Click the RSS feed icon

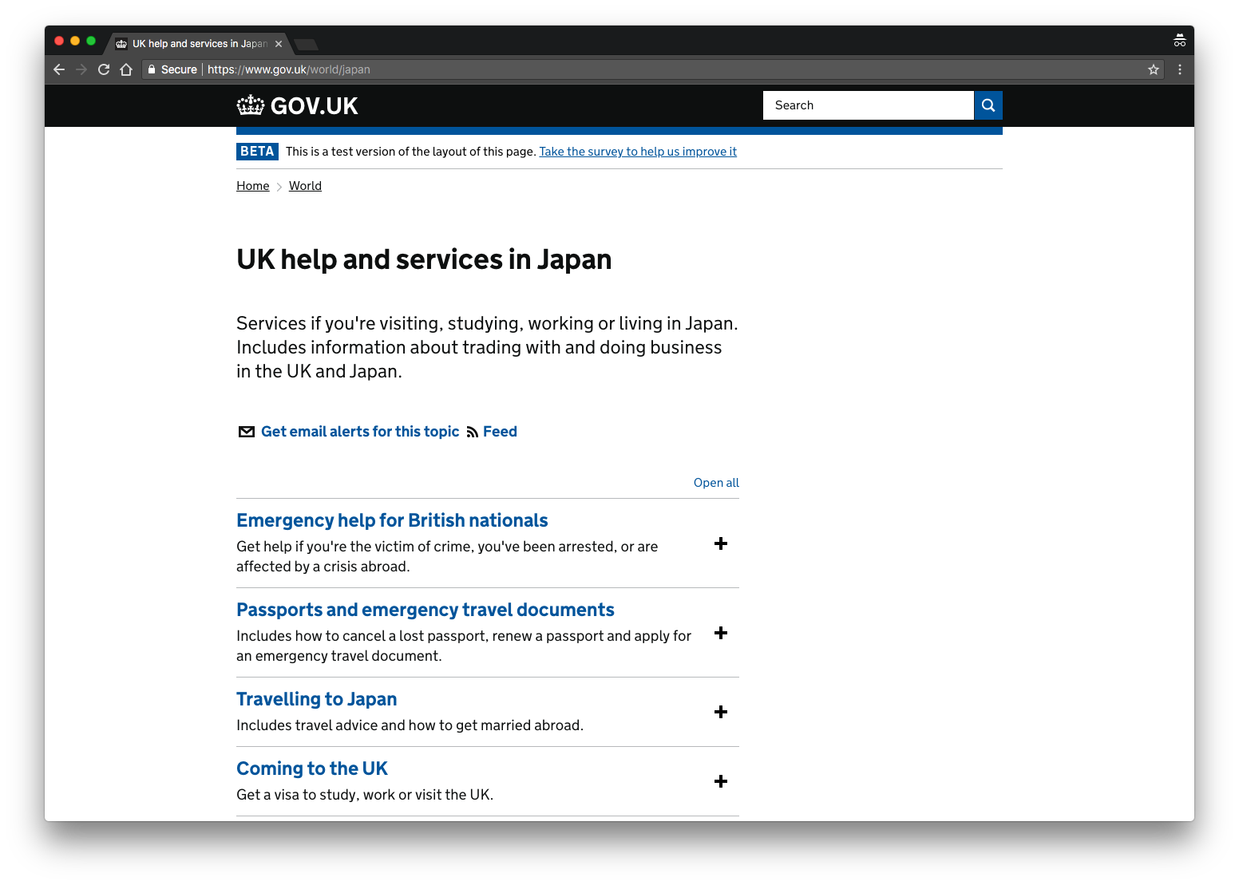[x=473, y=433]
